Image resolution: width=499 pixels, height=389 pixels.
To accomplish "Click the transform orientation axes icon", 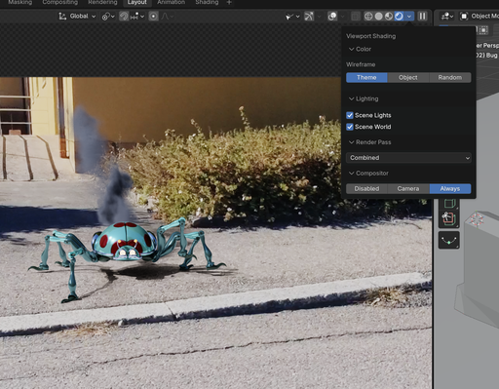I will 62,17.
